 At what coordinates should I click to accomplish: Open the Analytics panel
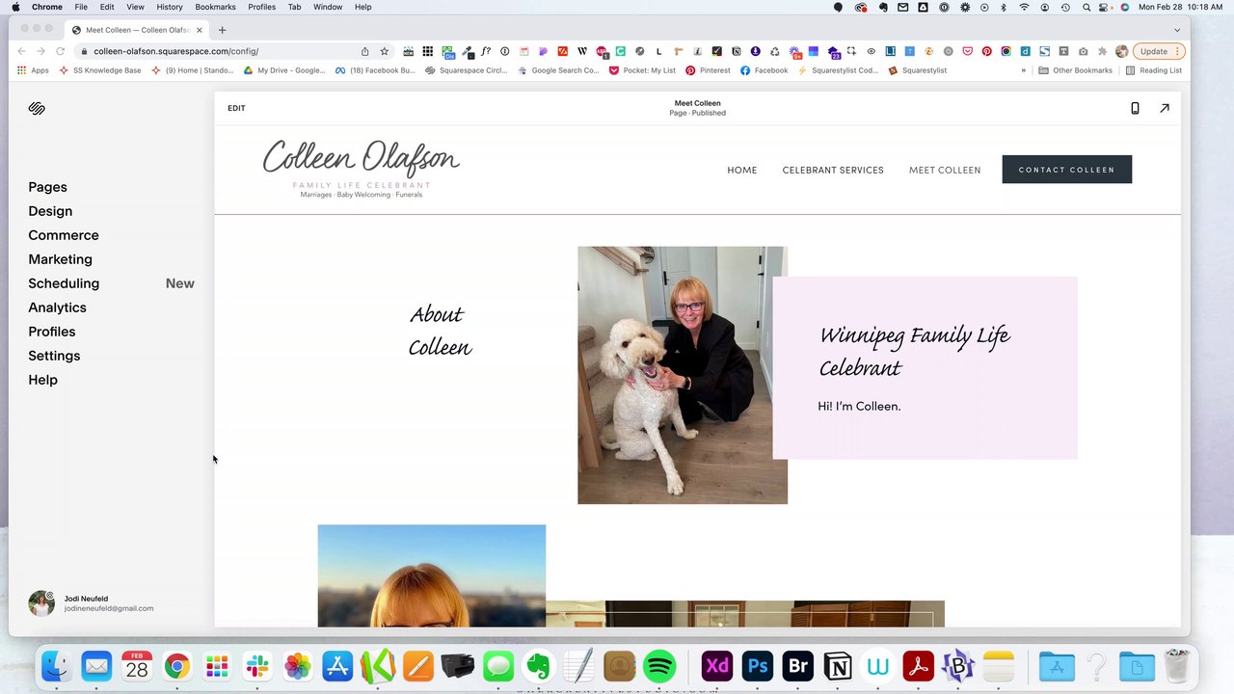(x=57, y=307)
